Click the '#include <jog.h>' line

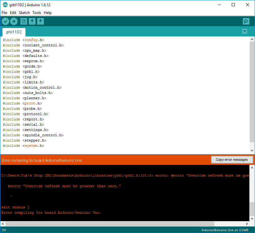pyautogui.click(x=20, y=77)
